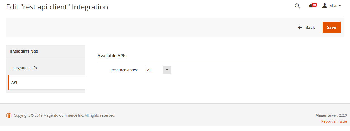The height and width of the screenshot is (131, 350).
Task: Click the julian username label
Action: [333, 6]
